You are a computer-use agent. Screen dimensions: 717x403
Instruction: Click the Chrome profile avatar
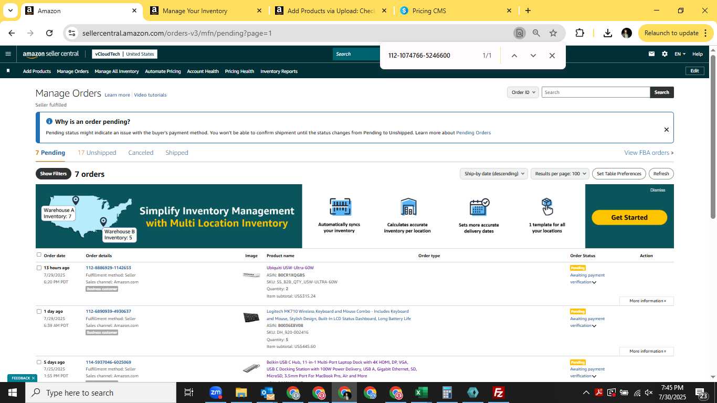[x=627, y=33]
